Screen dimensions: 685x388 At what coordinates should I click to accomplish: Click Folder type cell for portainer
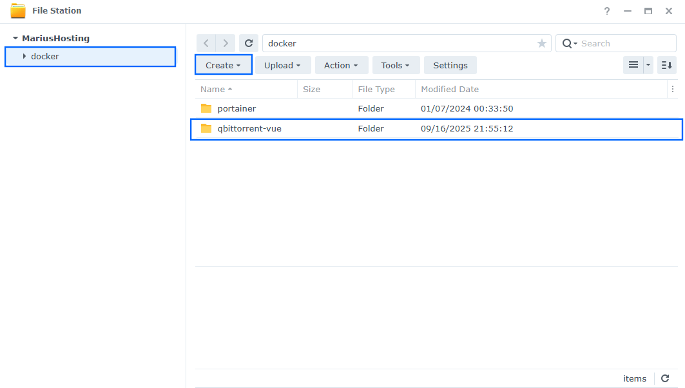(371, 108)
